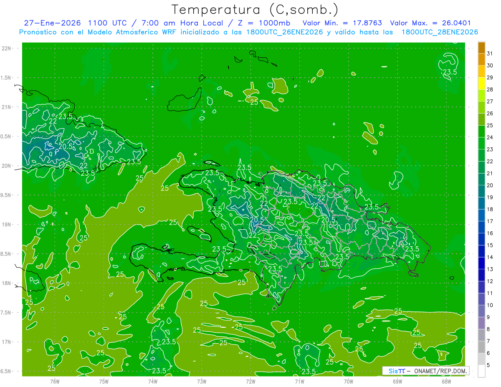The image size is (501, 387).
Task: Click the colorbar legend value 11
Action: (x=490, y=293)
